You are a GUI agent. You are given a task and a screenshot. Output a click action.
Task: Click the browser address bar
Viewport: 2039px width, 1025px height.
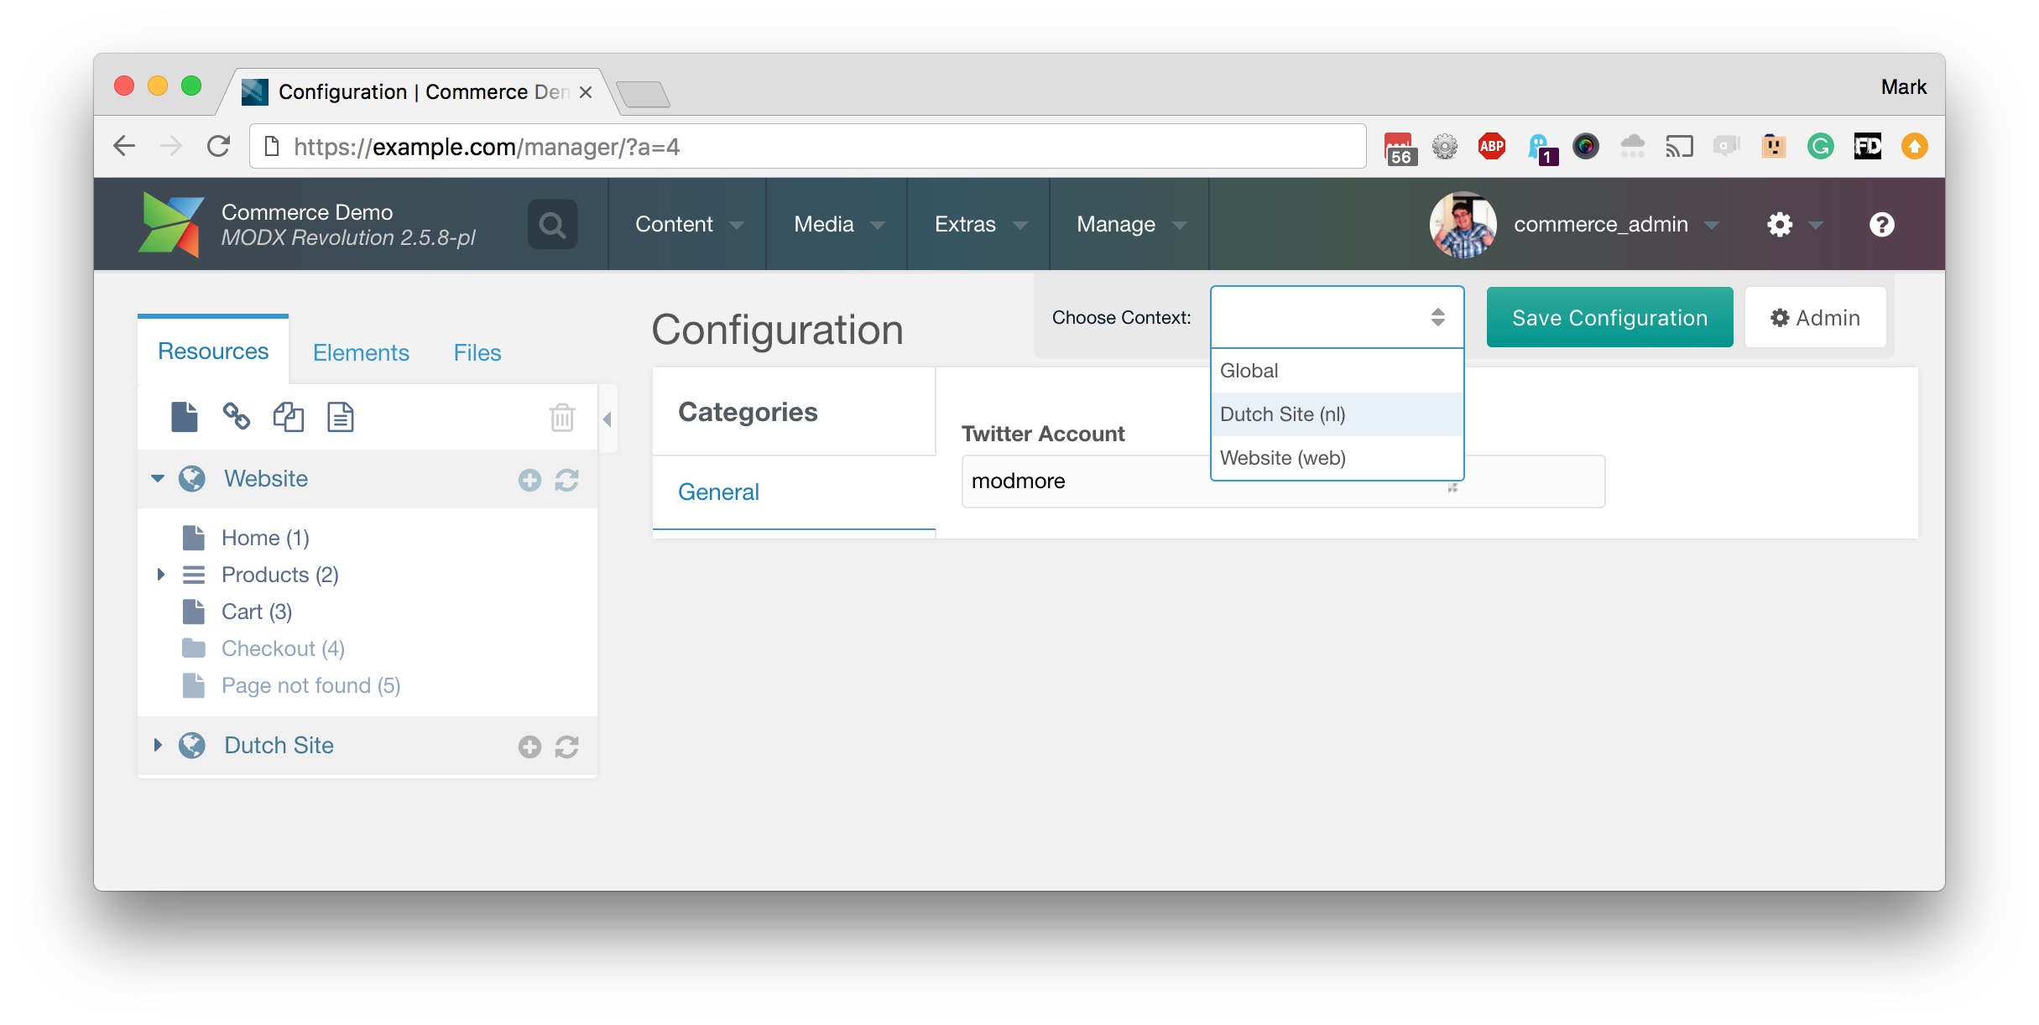(807, 147)
